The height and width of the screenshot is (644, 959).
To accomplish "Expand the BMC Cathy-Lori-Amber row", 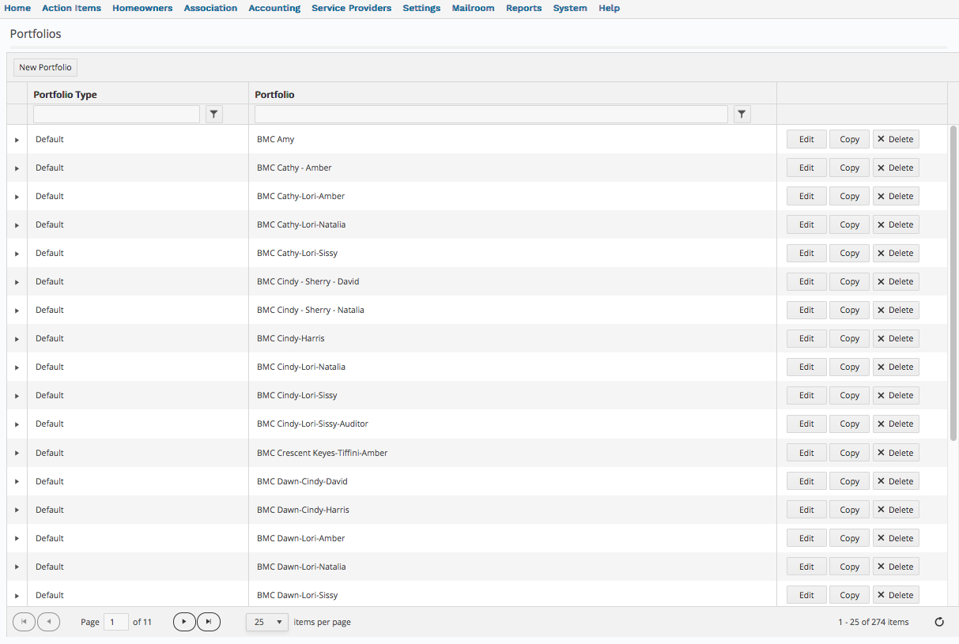I will pyautogui.click(x=17, y=197).
